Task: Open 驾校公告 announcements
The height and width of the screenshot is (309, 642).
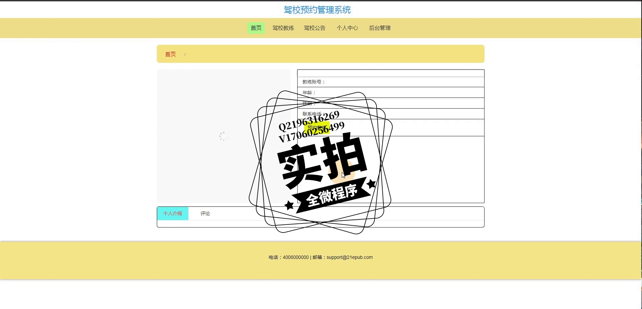Action: [315, 28]
